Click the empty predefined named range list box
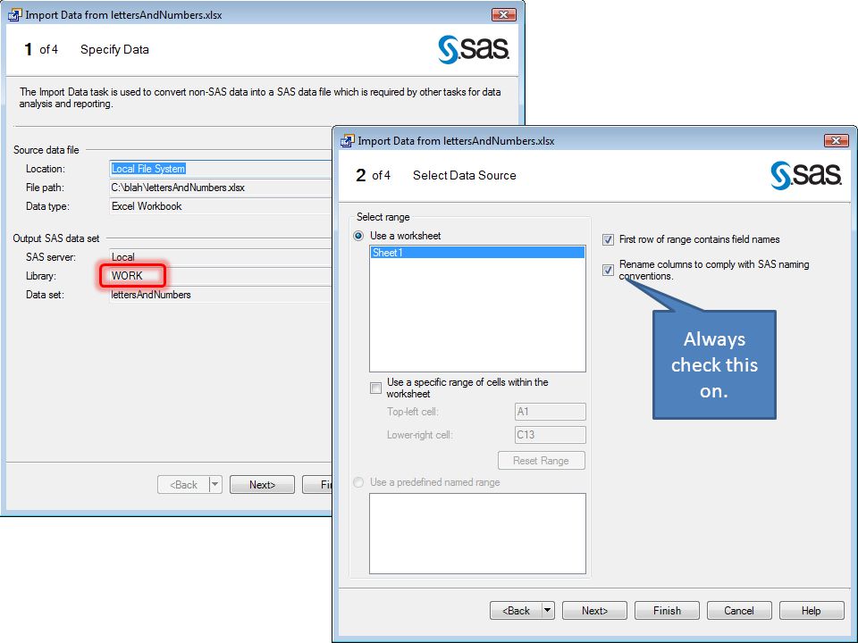858x643 pixels. point(477,534)
